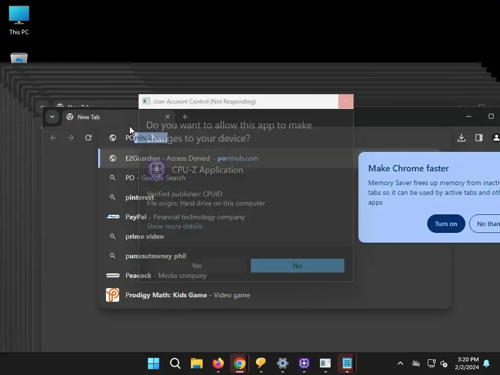This screenshot has width=500, height=375.
Task: Open This PC desktop icon
Action: (19, 20)
